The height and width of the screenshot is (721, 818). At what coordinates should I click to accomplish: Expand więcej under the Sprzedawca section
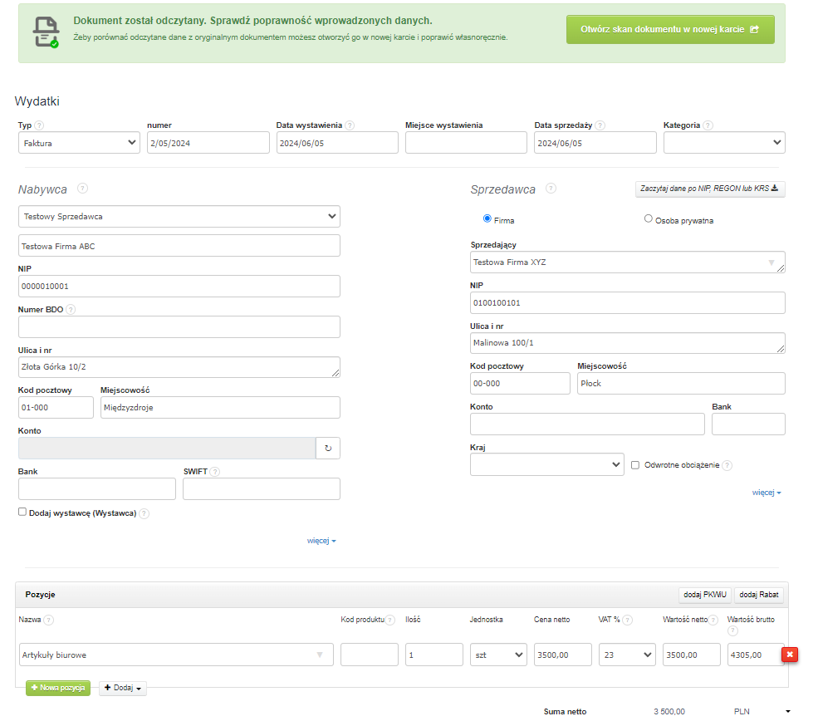click(x=766, y=493)
